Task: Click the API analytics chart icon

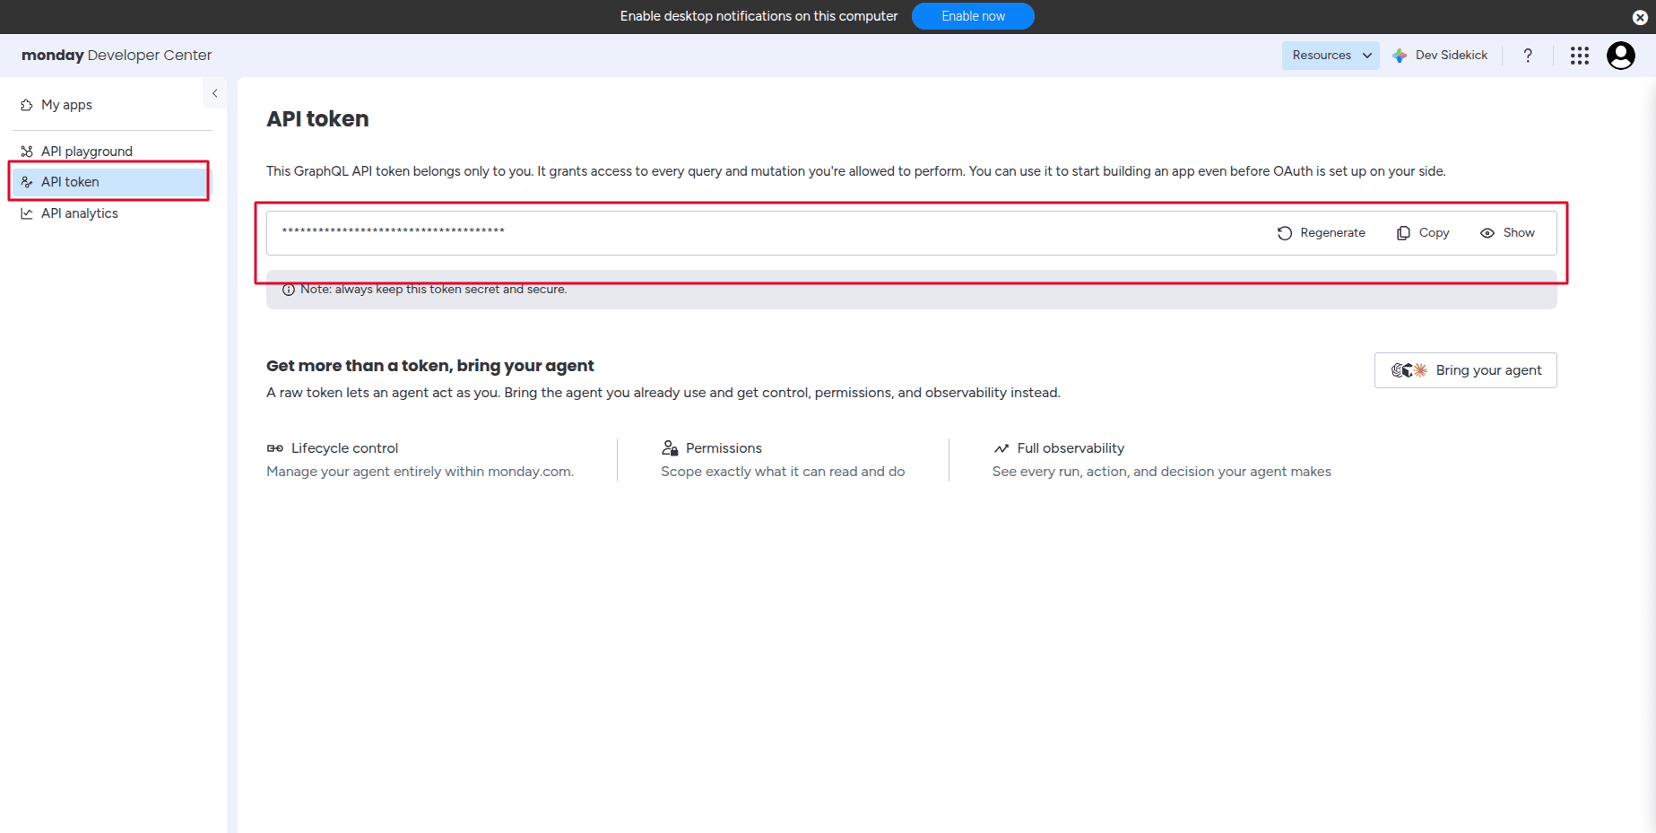Action: [27, 213]
